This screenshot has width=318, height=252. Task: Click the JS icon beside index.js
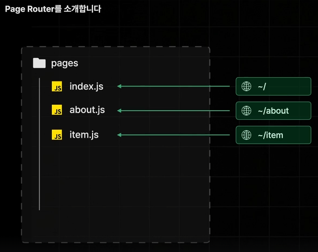[x=57, y=86]
